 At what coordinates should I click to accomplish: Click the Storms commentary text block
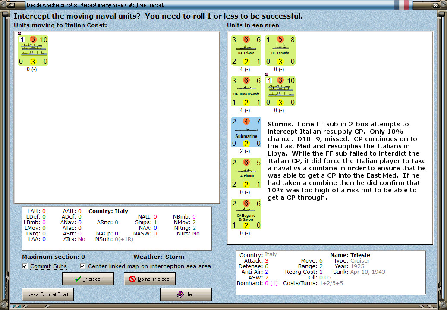(x=346, y=161)
